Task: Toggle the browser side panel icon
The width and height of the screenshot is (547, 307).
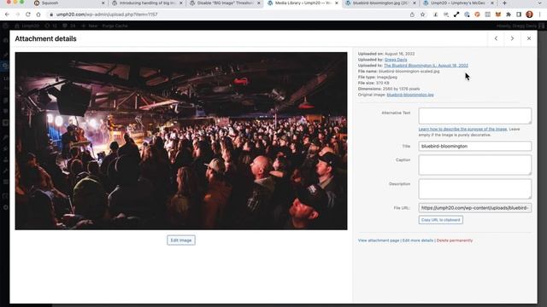Action: pyautogui.click(x=519, y=14)
